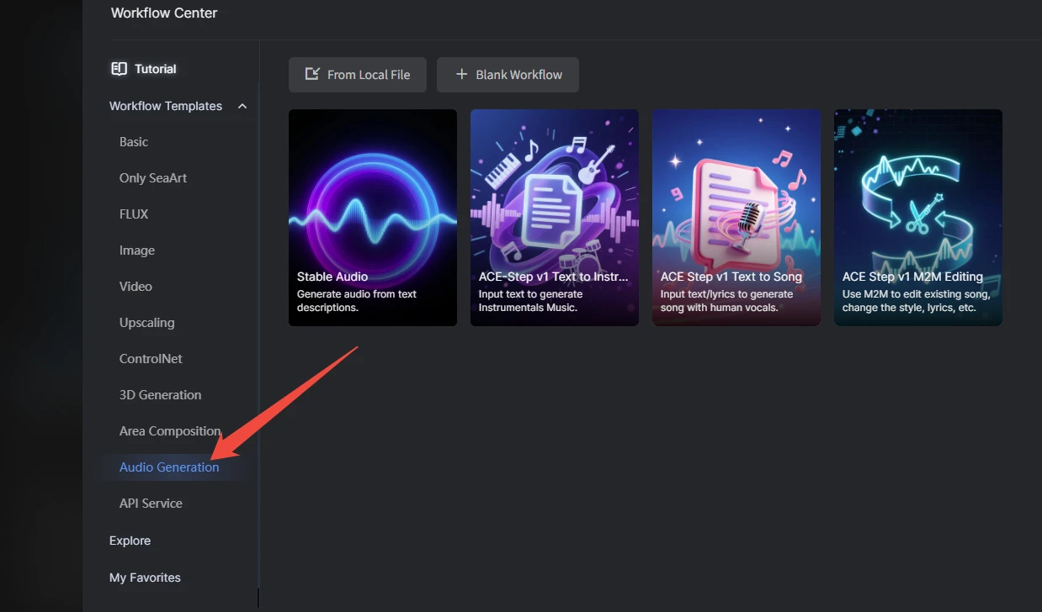Select the ControlNet category
The width and height of the screenshot is (1042, 612).
tap(151, 359)
